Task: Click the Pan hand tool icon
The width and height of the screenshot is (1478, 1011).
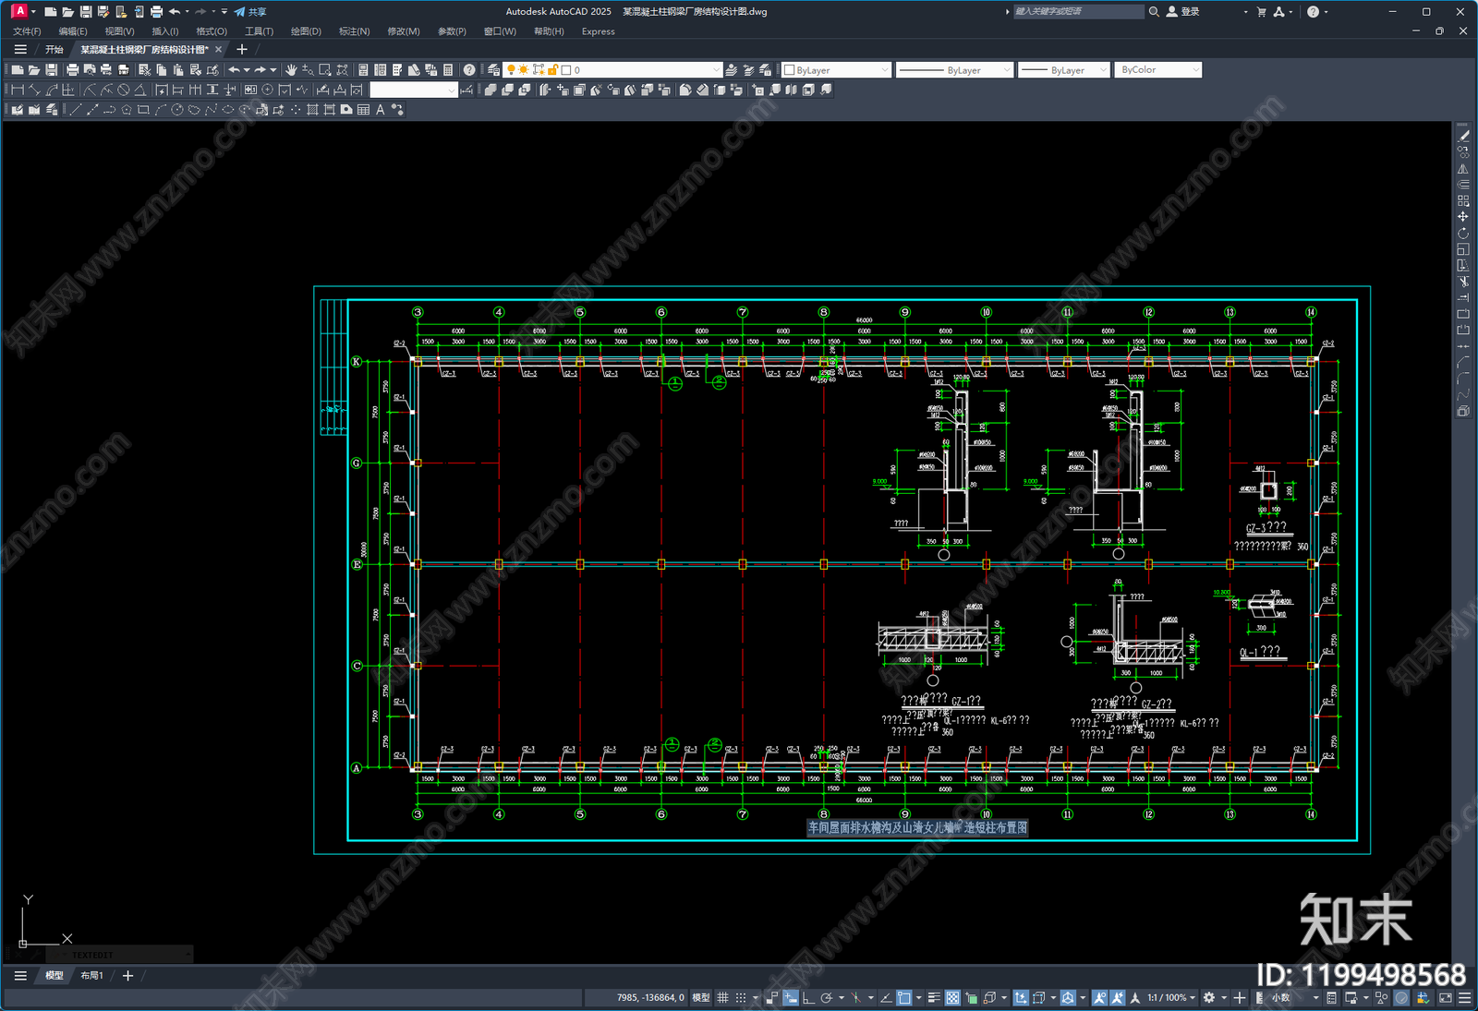Action: [291, 70]
